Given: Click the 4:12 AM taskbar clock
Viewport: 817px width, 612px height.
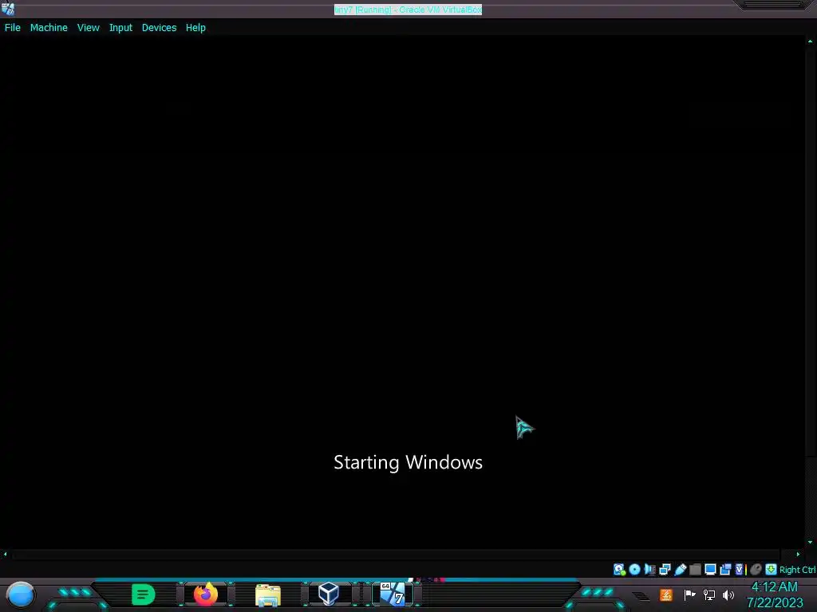Looking at the screenshot, I should (x=774, y=586).
